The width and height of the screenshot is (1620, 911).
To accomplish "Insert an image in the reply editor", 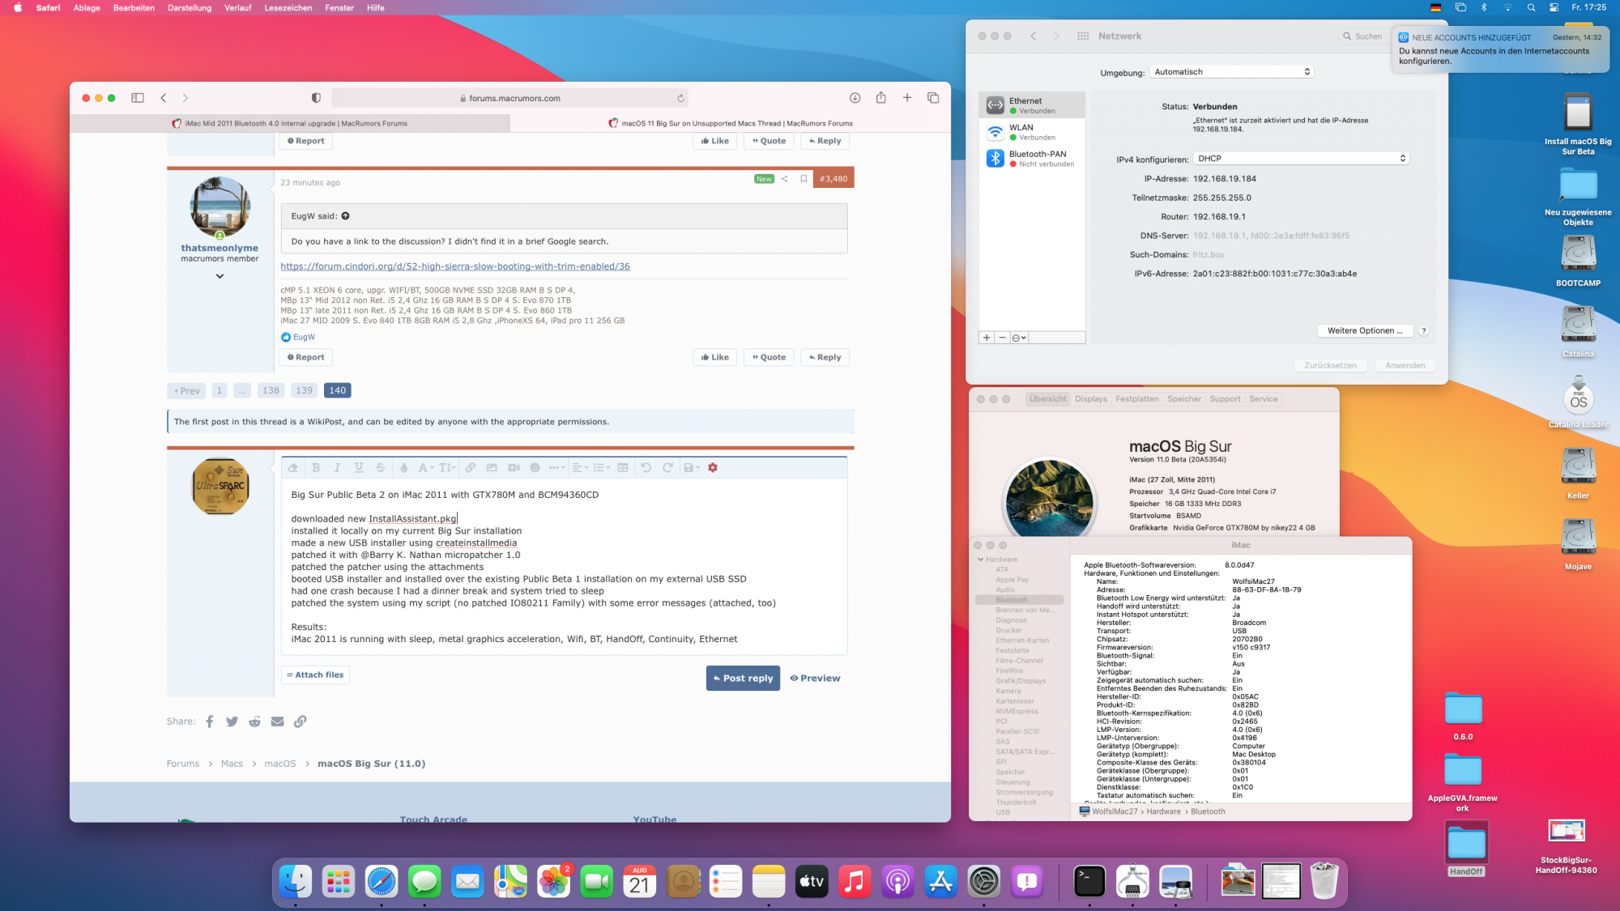I will (x=492, y=467).
